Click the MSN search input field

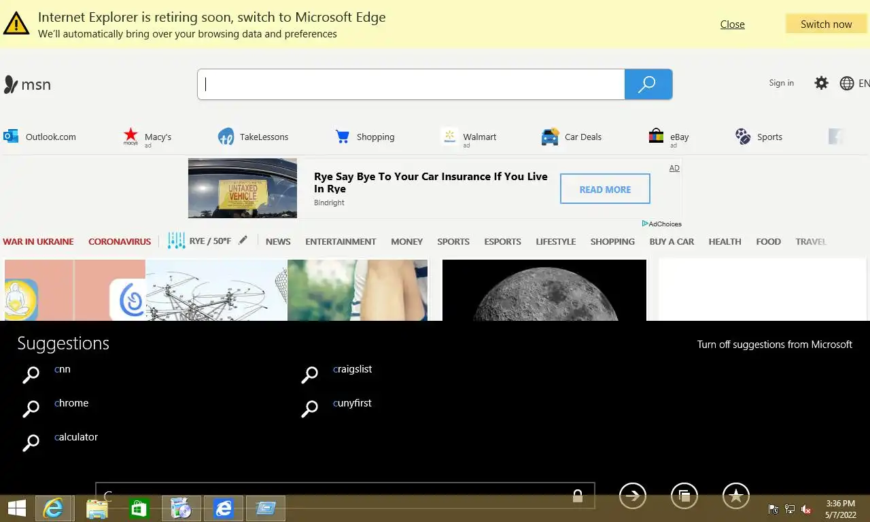pyautogui.click(x=411, y=84)
